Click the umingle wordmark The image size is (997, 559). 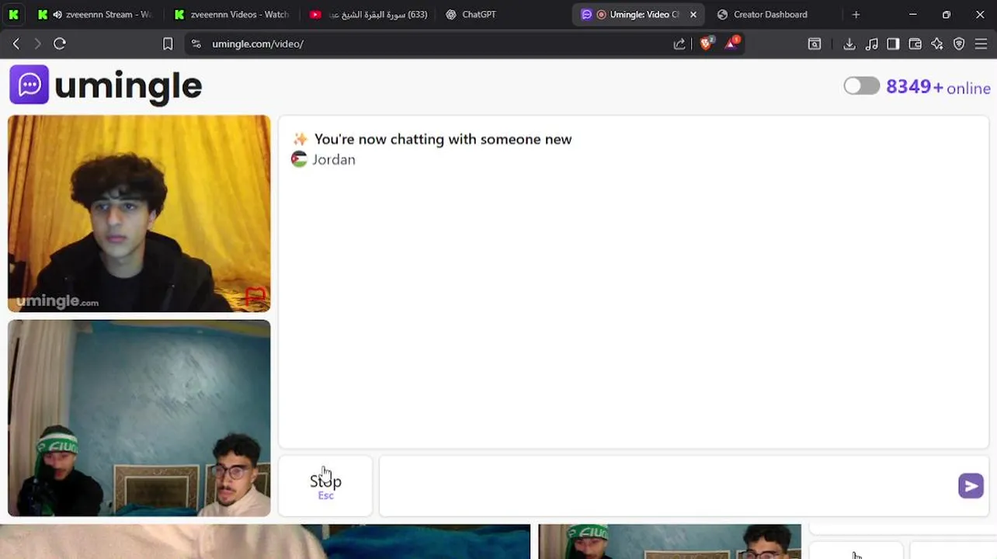click(x=128, y=86)
